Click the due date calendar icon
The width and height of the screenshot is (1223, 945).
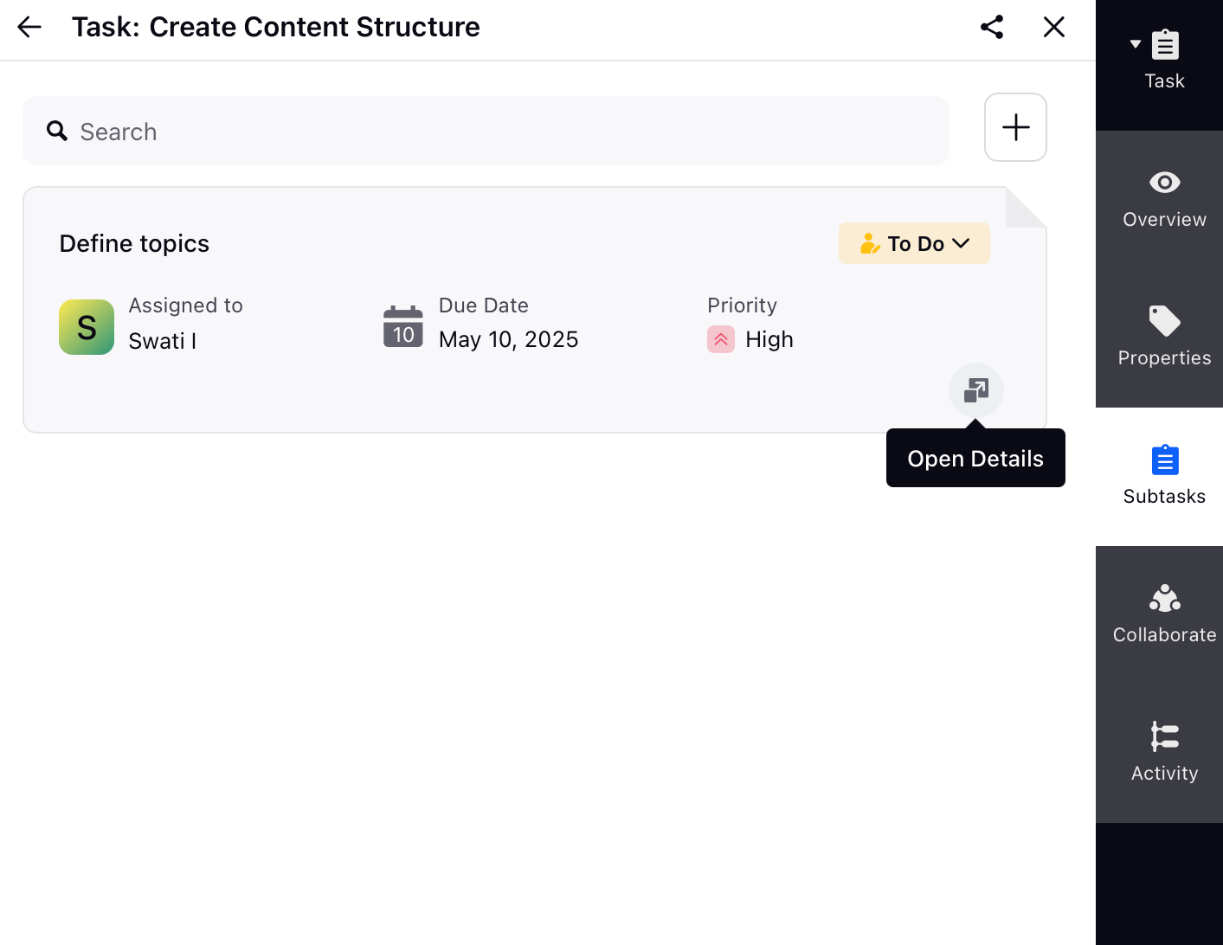tap(403, 326)
